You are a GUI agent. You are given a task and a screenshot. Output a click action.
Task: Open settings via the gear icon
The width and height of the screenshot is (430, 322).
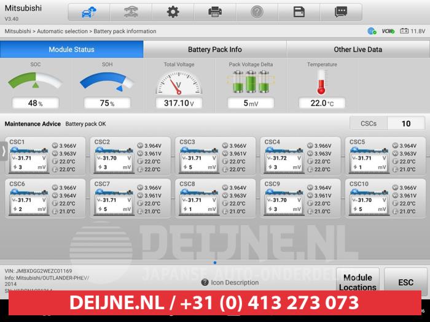click(x=173, y=12)
